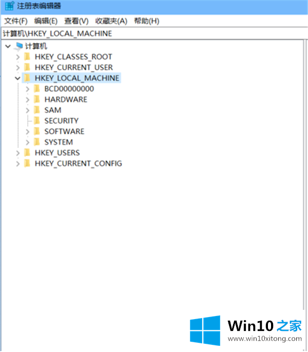Click the SOFTWARE folder icon

pyautogui.click(x=37, y=132)
